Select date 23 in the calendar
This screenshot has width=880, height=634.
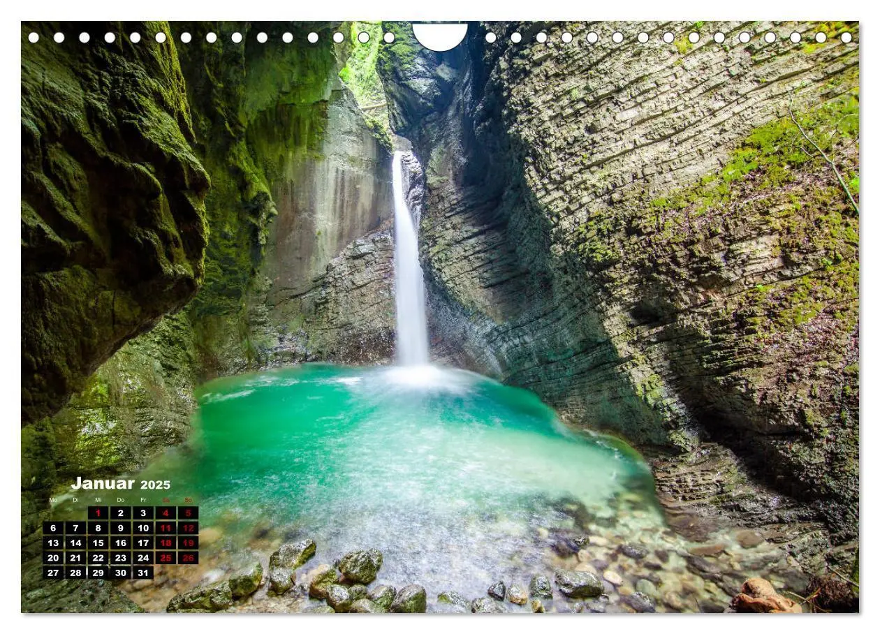[121, 558]
